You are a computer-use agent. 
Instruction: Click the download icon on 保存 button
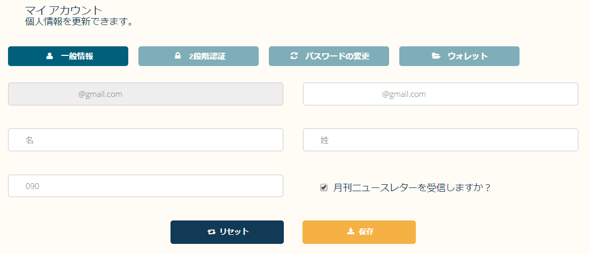(351, 231)
